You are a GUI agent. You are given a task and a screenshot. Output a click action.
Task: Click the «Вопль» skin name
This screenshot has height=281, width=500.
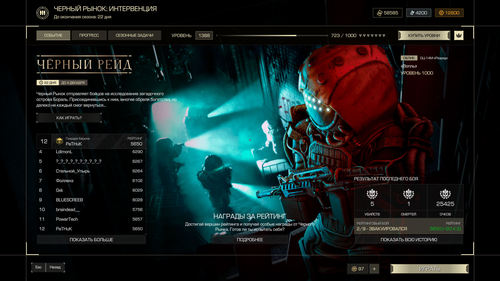(x=409, y=66)
